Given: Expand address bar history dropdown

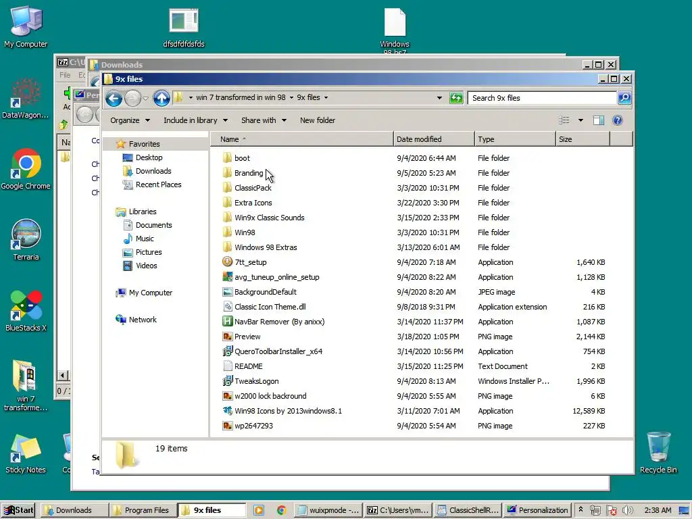Looking at the screenshot, I should coord(439,98).
